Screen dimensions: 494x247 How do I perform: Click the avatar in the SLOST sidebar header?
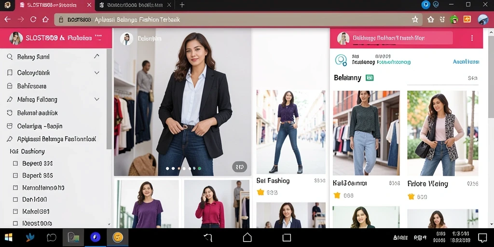(x=16, y=38)
